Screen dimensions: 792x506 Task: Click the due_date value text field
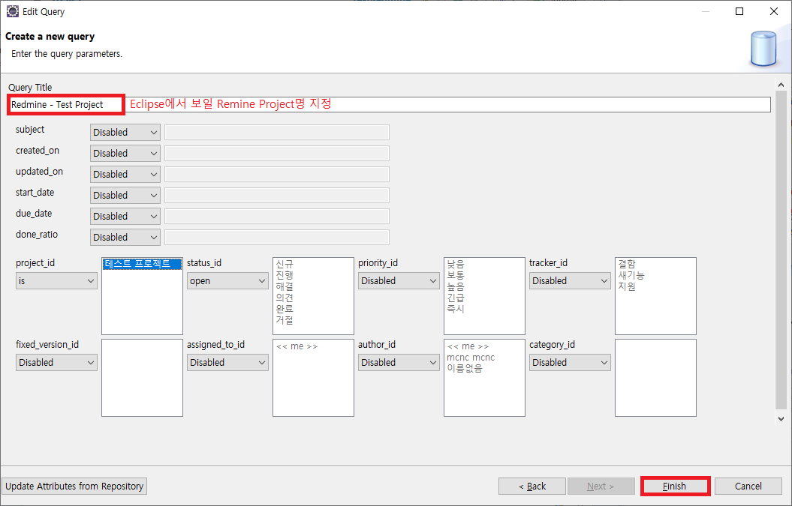pos(277,216)
